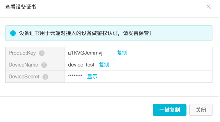
Task: Click the certificate notice banner text
Action: 85,33
